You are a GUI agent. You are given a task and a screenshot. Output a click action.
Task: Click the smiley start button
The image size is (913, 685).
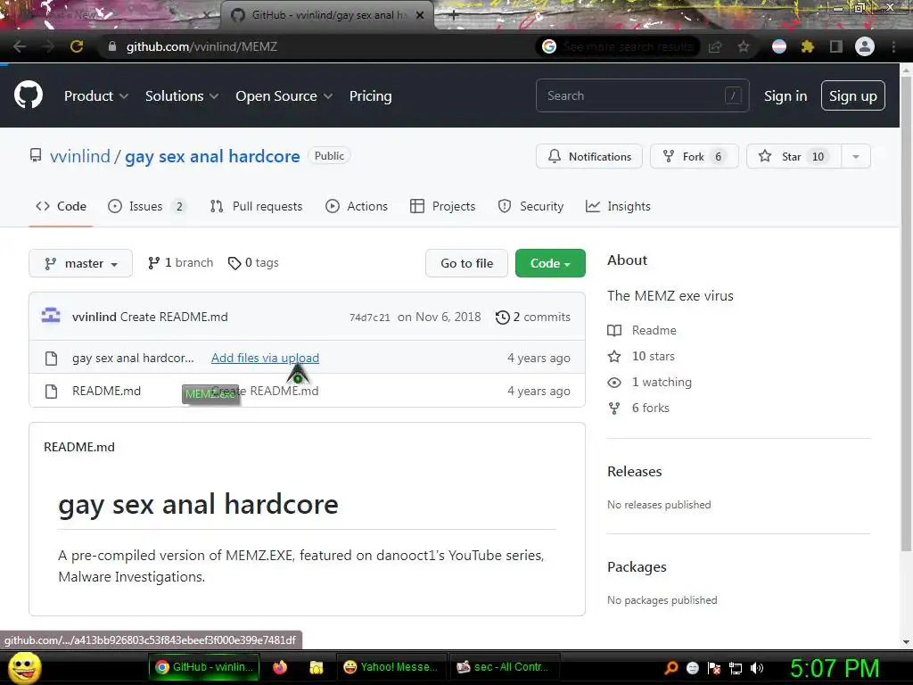coord(25,667)
